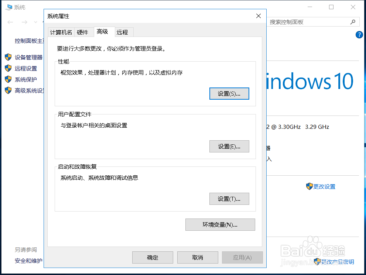Open 控制面板主页 link
366x275 pixels.
click(29, 41)
